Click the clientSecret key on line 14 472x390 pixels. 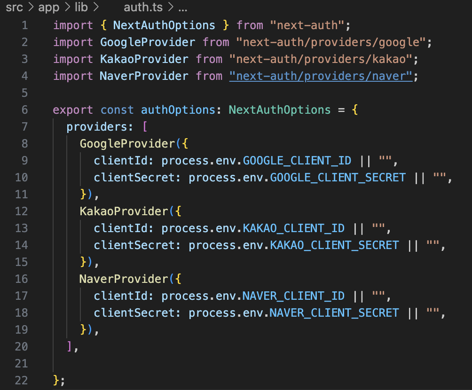134,245
